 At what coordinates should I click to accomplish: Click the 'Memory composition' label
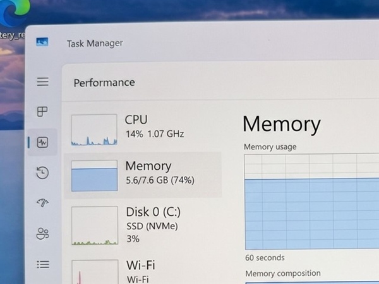pyautogui.click(x=283, y=273)
